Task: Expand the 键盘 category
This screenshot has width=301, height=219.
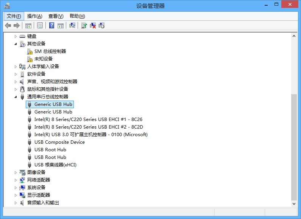Action: tap(16, 36)
